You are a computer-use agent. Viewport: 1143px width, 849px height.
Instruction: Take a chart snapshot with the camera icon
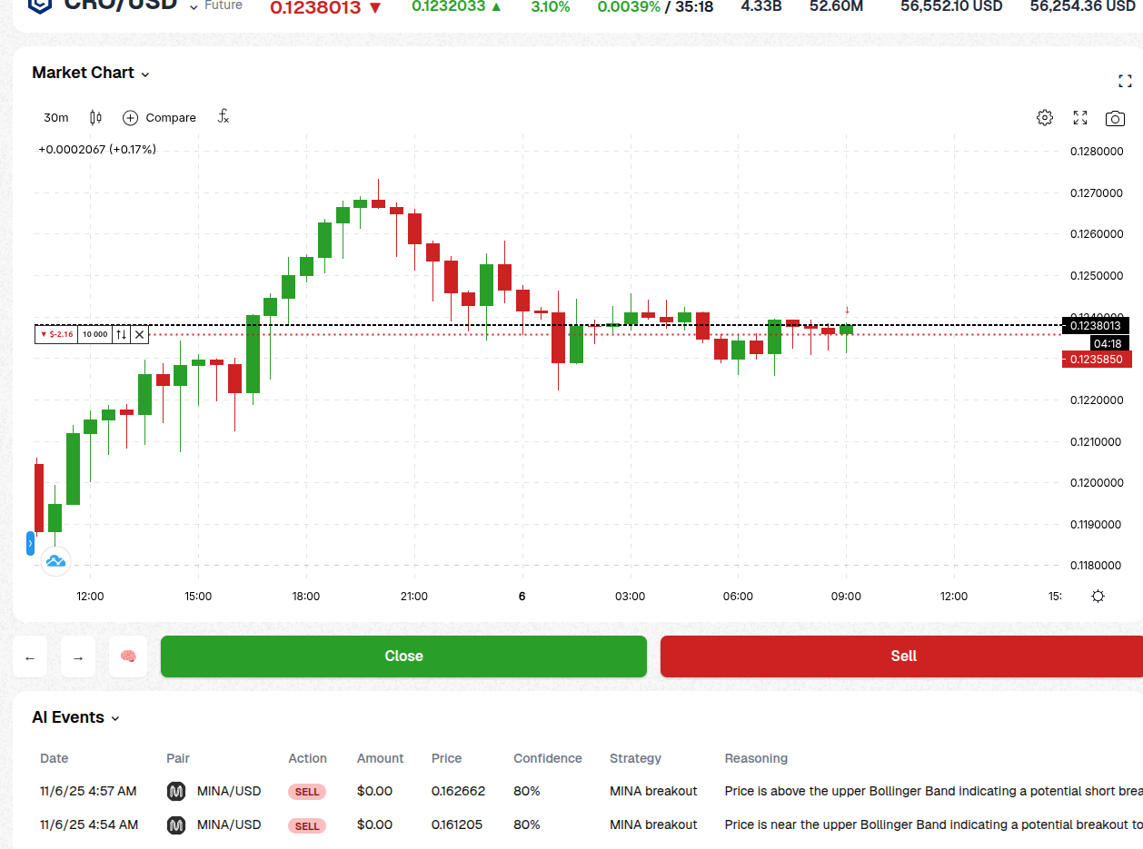click(1115, 118)
